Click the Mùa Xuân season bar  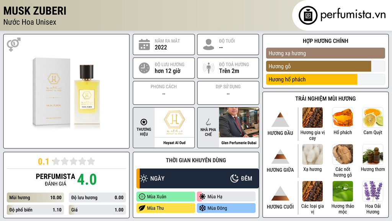pos(166,197)
